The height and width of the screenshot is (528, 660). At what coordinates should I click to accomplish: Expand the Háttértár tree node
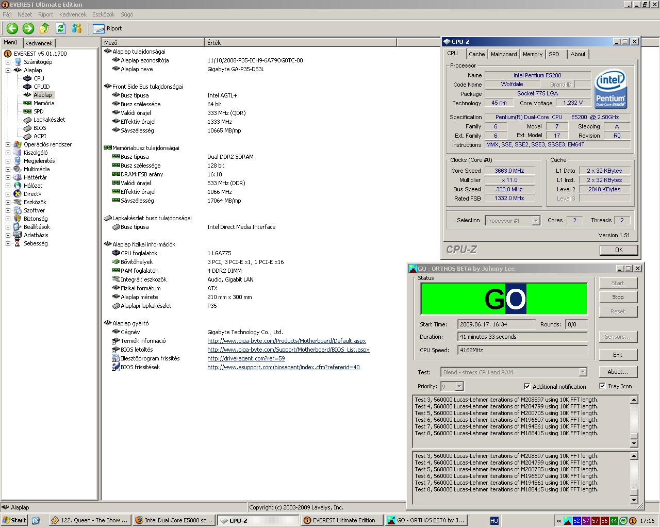pyautogui.click(x=8, y=177)
